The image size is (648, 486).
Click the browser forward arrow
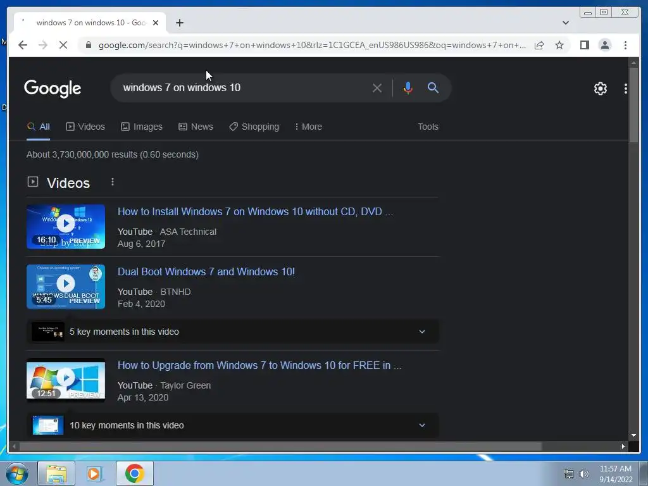pos(43,45)
